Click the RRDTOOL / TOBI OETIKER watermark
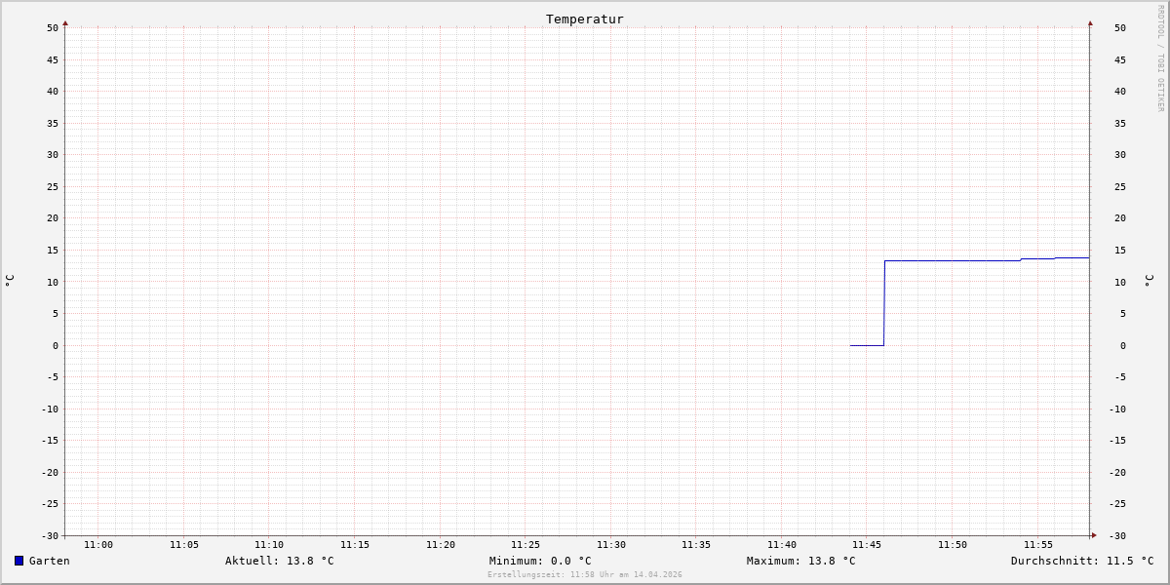The width and height of the screenshot is (1170, 585). (x=1160, y=58)
